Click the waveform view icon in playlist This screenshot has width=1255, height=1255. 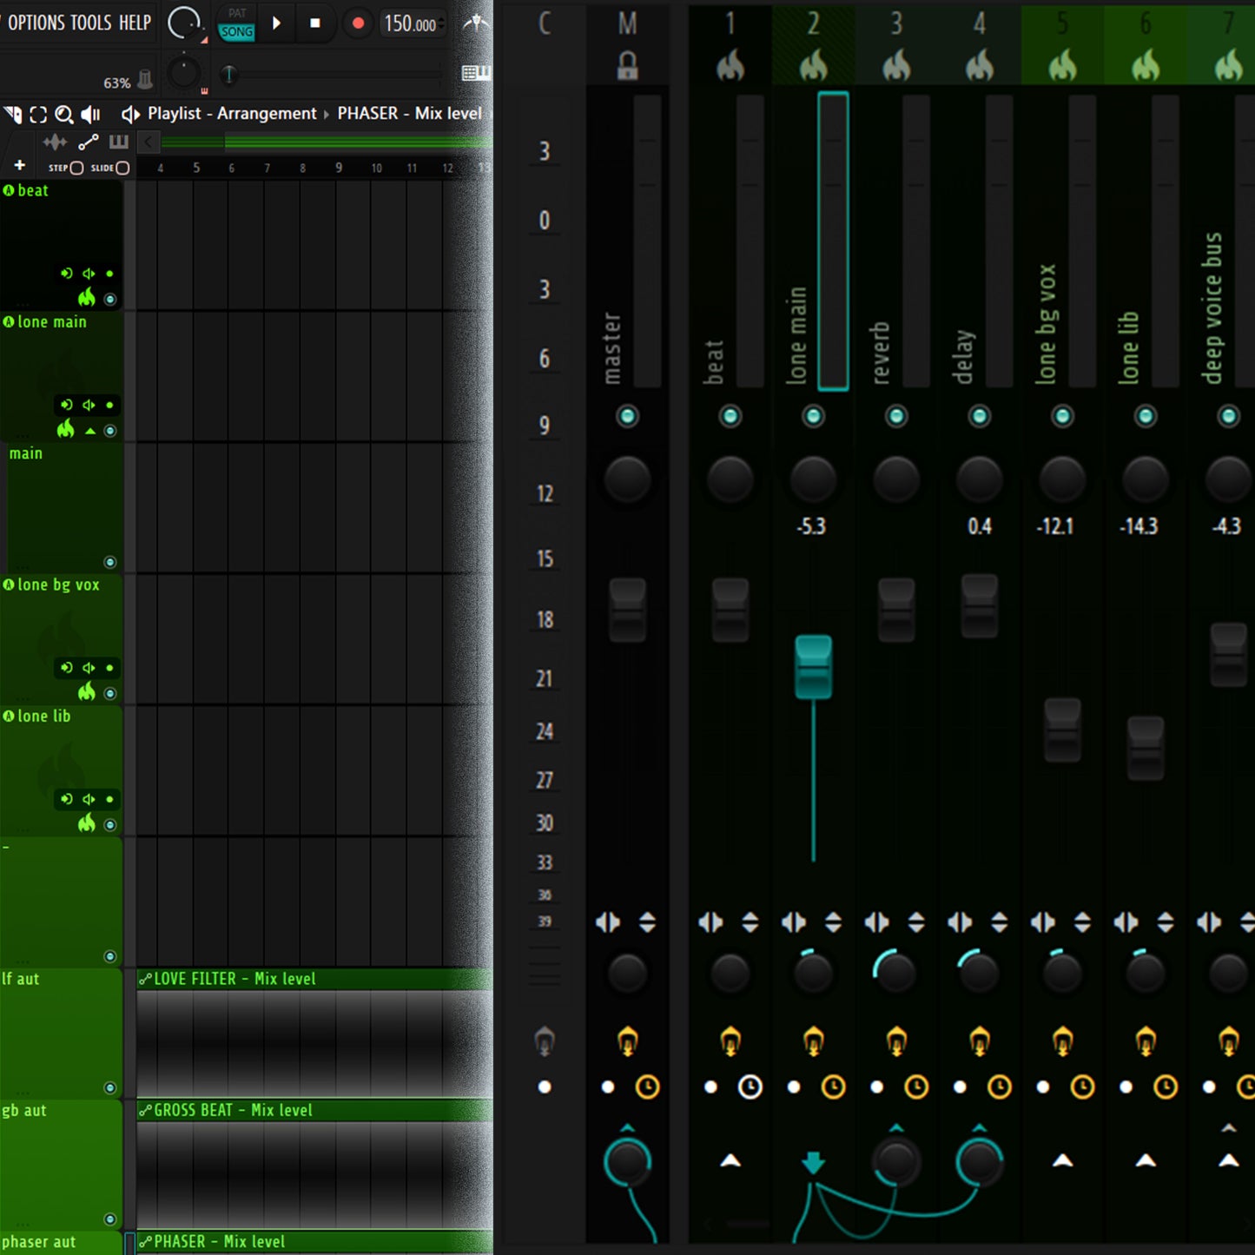(x=55, y=142)
